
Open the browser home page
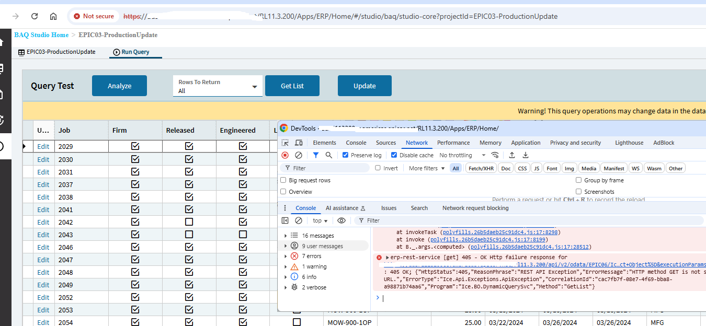tap(53, 16)
